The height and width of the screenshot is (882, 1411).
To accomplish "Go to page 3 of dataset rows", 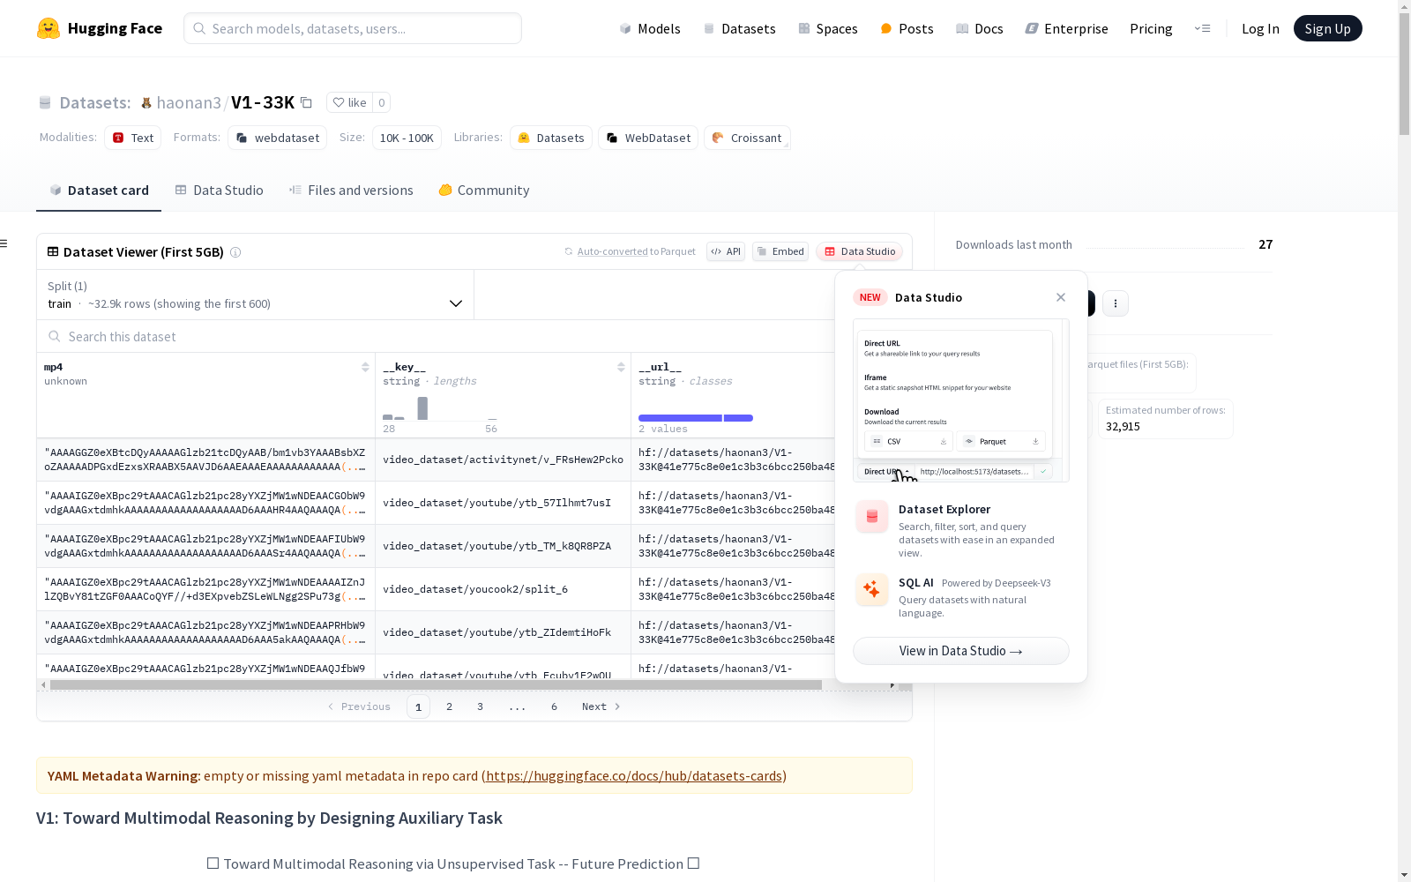I will click(x=481, y=706).
